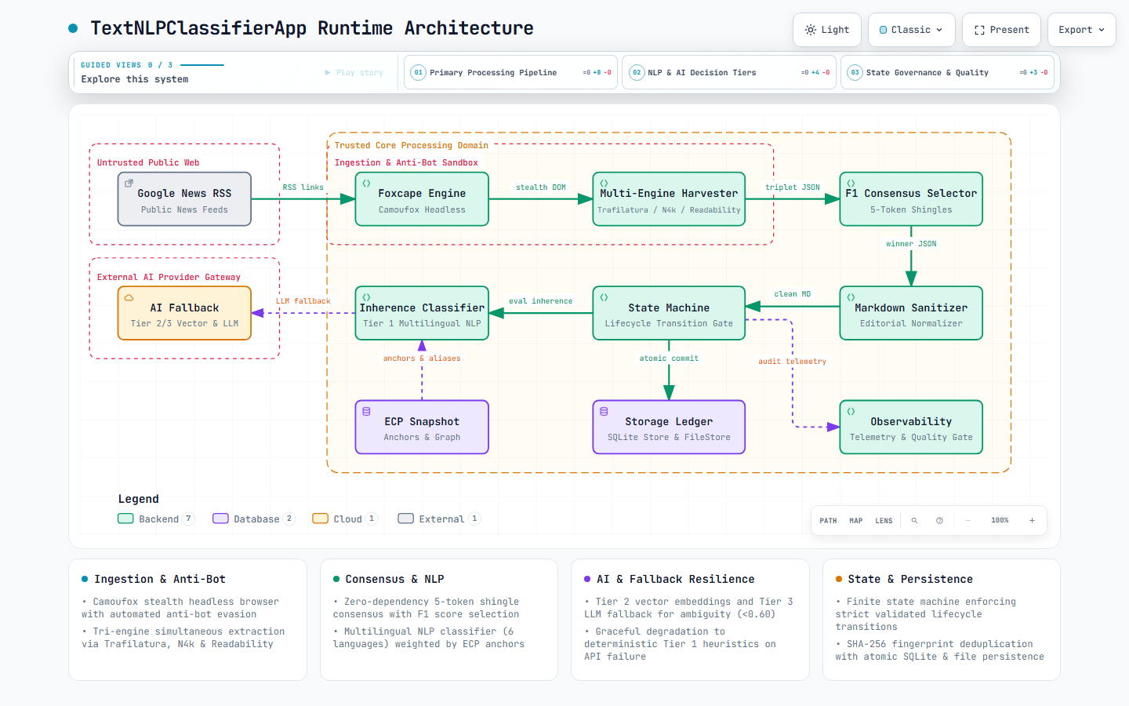Image resolution: width=1129 pixels, height=706 pixels.
Task: Zoom out with the minus icon
Action: 967,521
